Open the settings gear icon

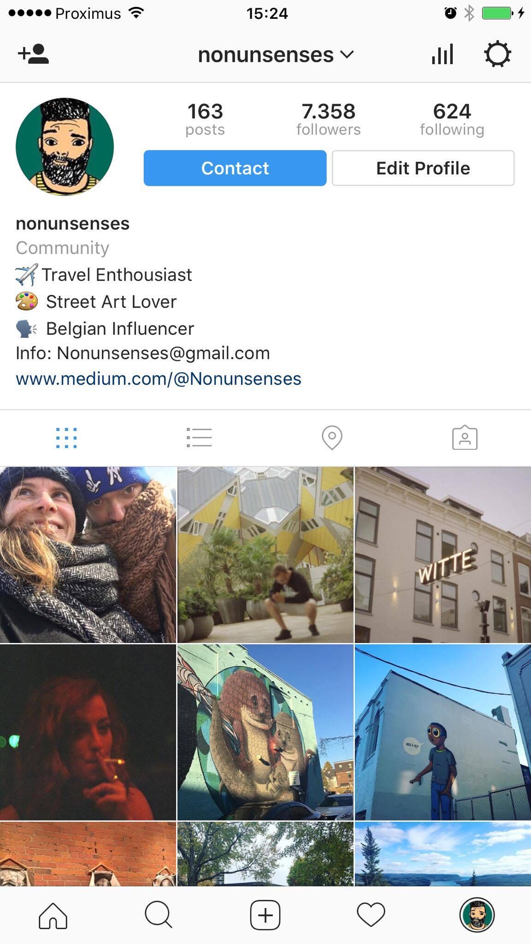pyautogui.click(x=497, y=54)
